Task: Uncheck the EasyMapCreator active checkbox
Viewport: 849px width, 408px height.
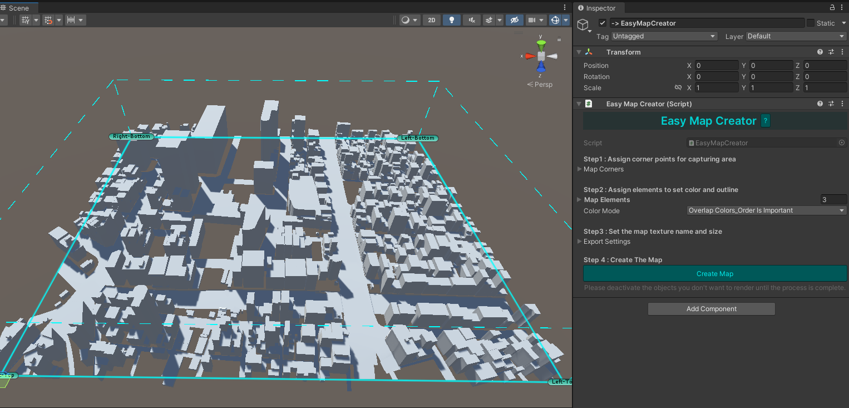Action: tap(602, 23)
